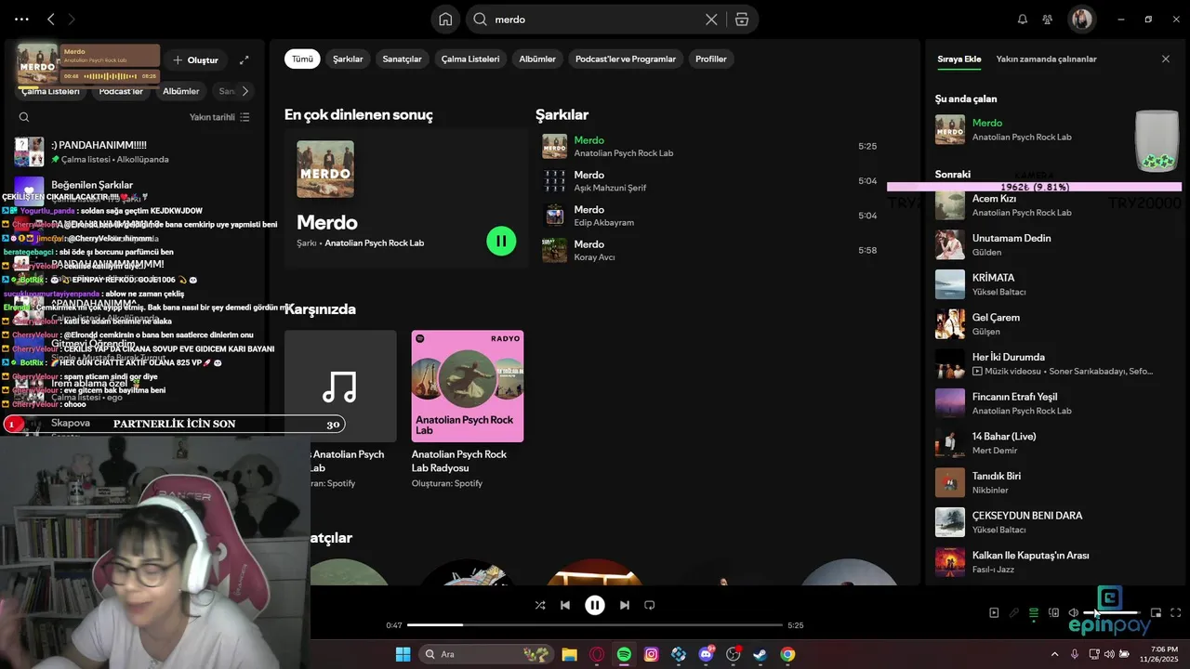Open the Anatolian Psych Rock Lab Radyosu card
This screenshot has width=1190, height=669.
[x=468, y=409]
